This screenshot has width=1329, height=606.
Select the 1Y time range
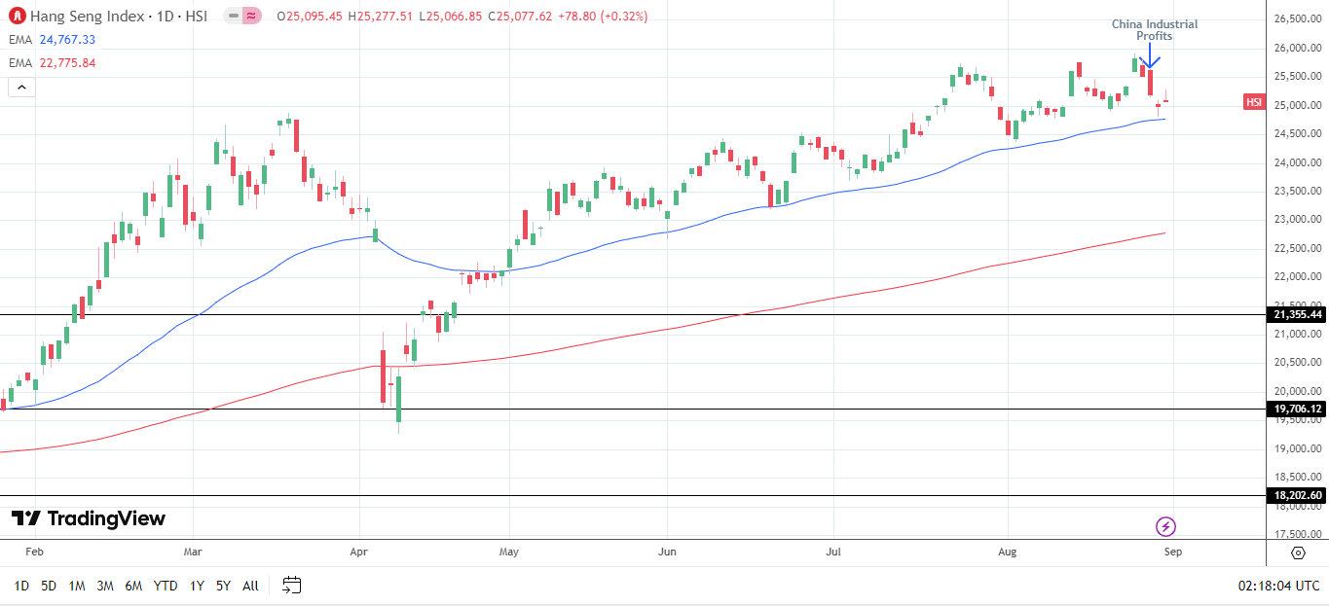tap(197, 586)
